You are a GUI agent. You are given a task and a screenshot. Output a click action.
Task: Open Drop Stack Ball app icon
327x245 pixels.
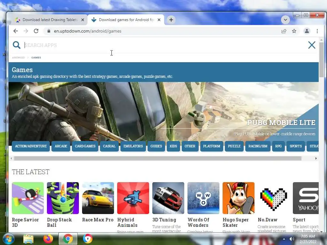[63, 198]
